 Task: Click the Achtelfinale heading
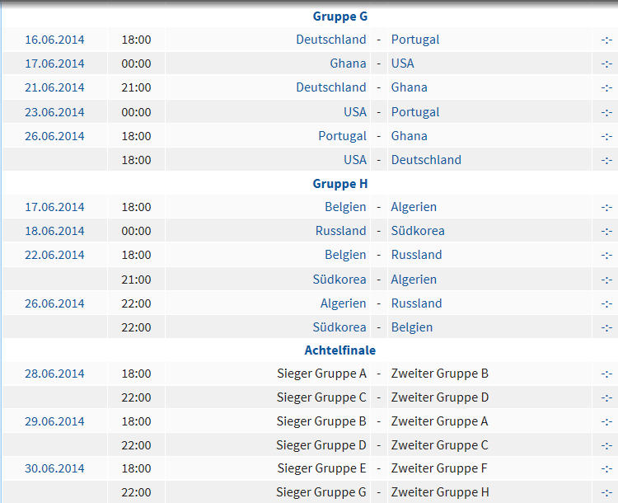(x=340, y=350)
